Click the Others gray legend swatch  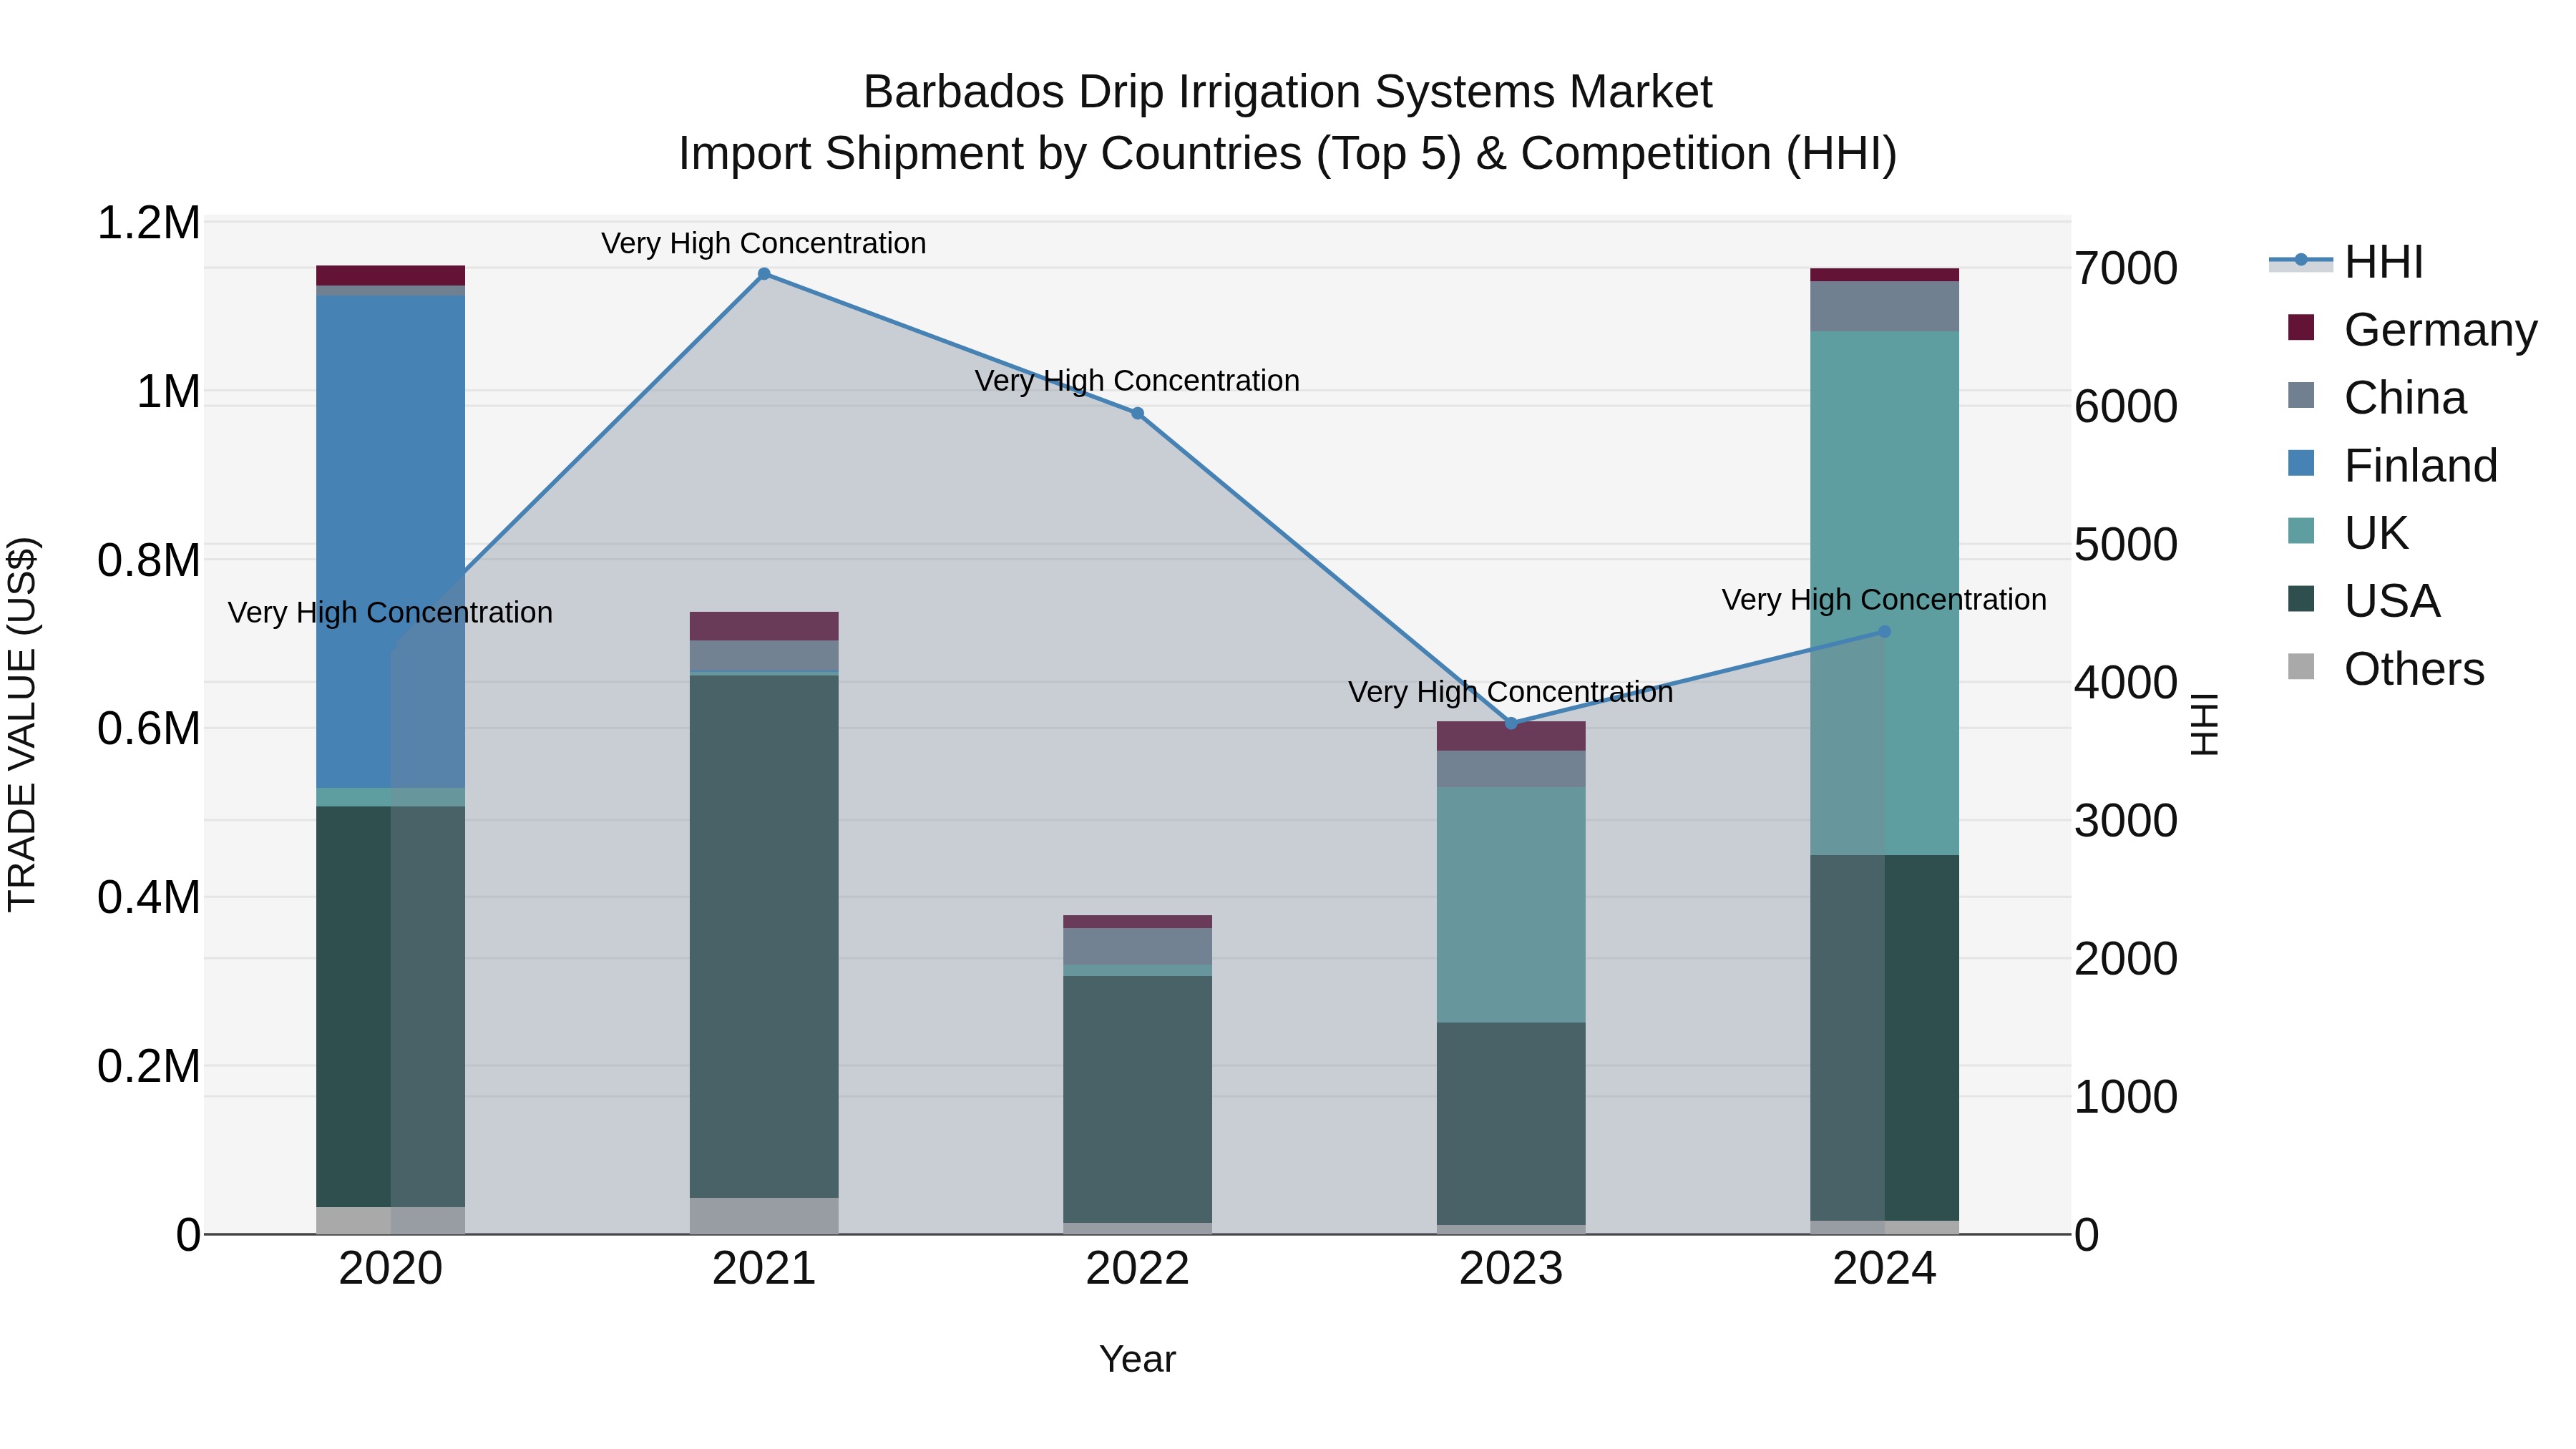click(x=2301, y=666)
